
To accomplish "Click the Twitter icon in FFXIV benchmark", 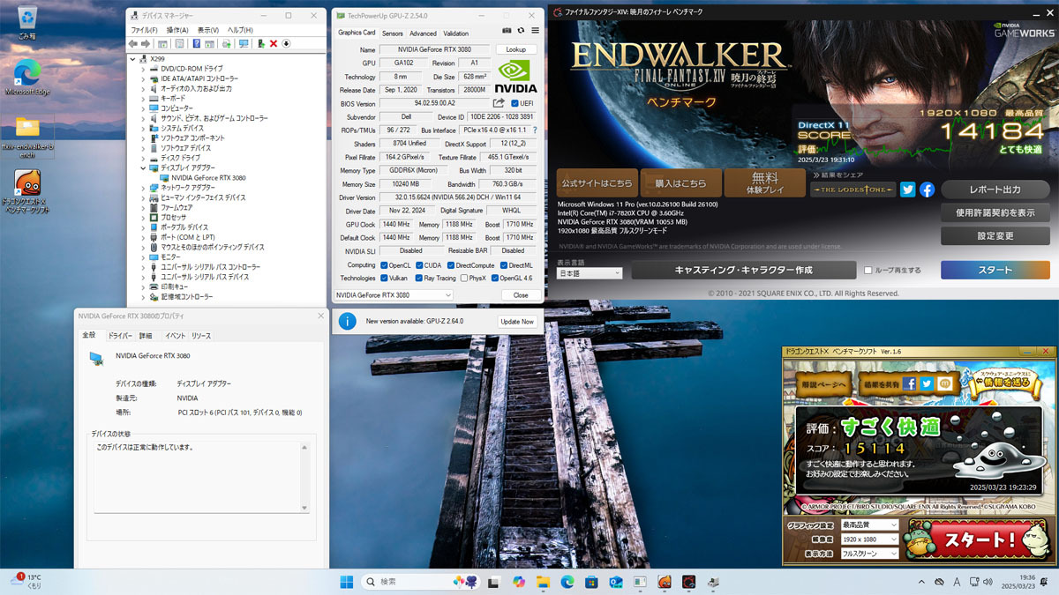I will [x=908, y=189].
